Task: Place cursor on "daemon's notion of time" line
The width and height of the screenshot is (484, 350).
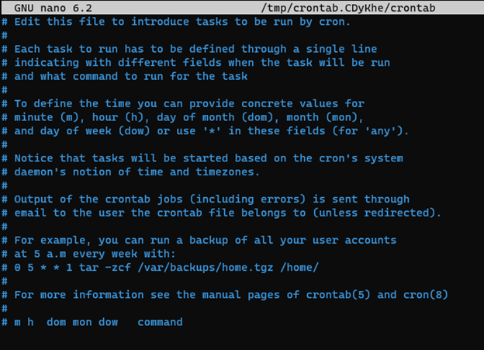Action: [x=147, y=172]
